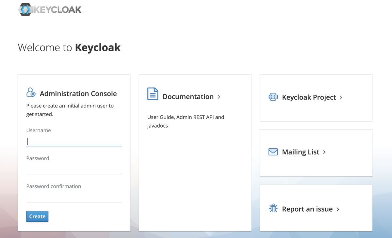Click the Administration Console heading

(x=78, y=94)
